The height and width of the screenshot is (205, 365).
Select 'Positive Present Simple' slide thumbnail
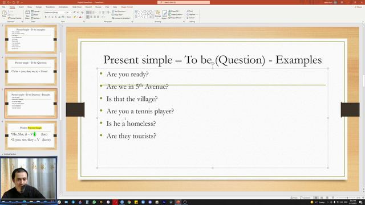(31, 136)
